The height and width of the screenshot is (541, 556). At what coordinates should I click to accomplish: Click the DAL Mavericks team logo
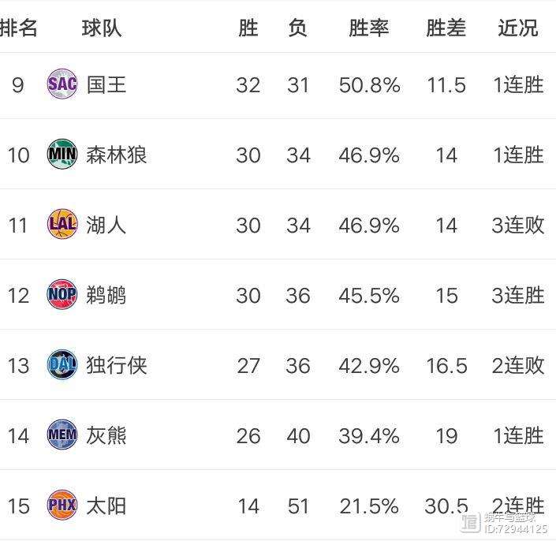(x=62, y=364)
